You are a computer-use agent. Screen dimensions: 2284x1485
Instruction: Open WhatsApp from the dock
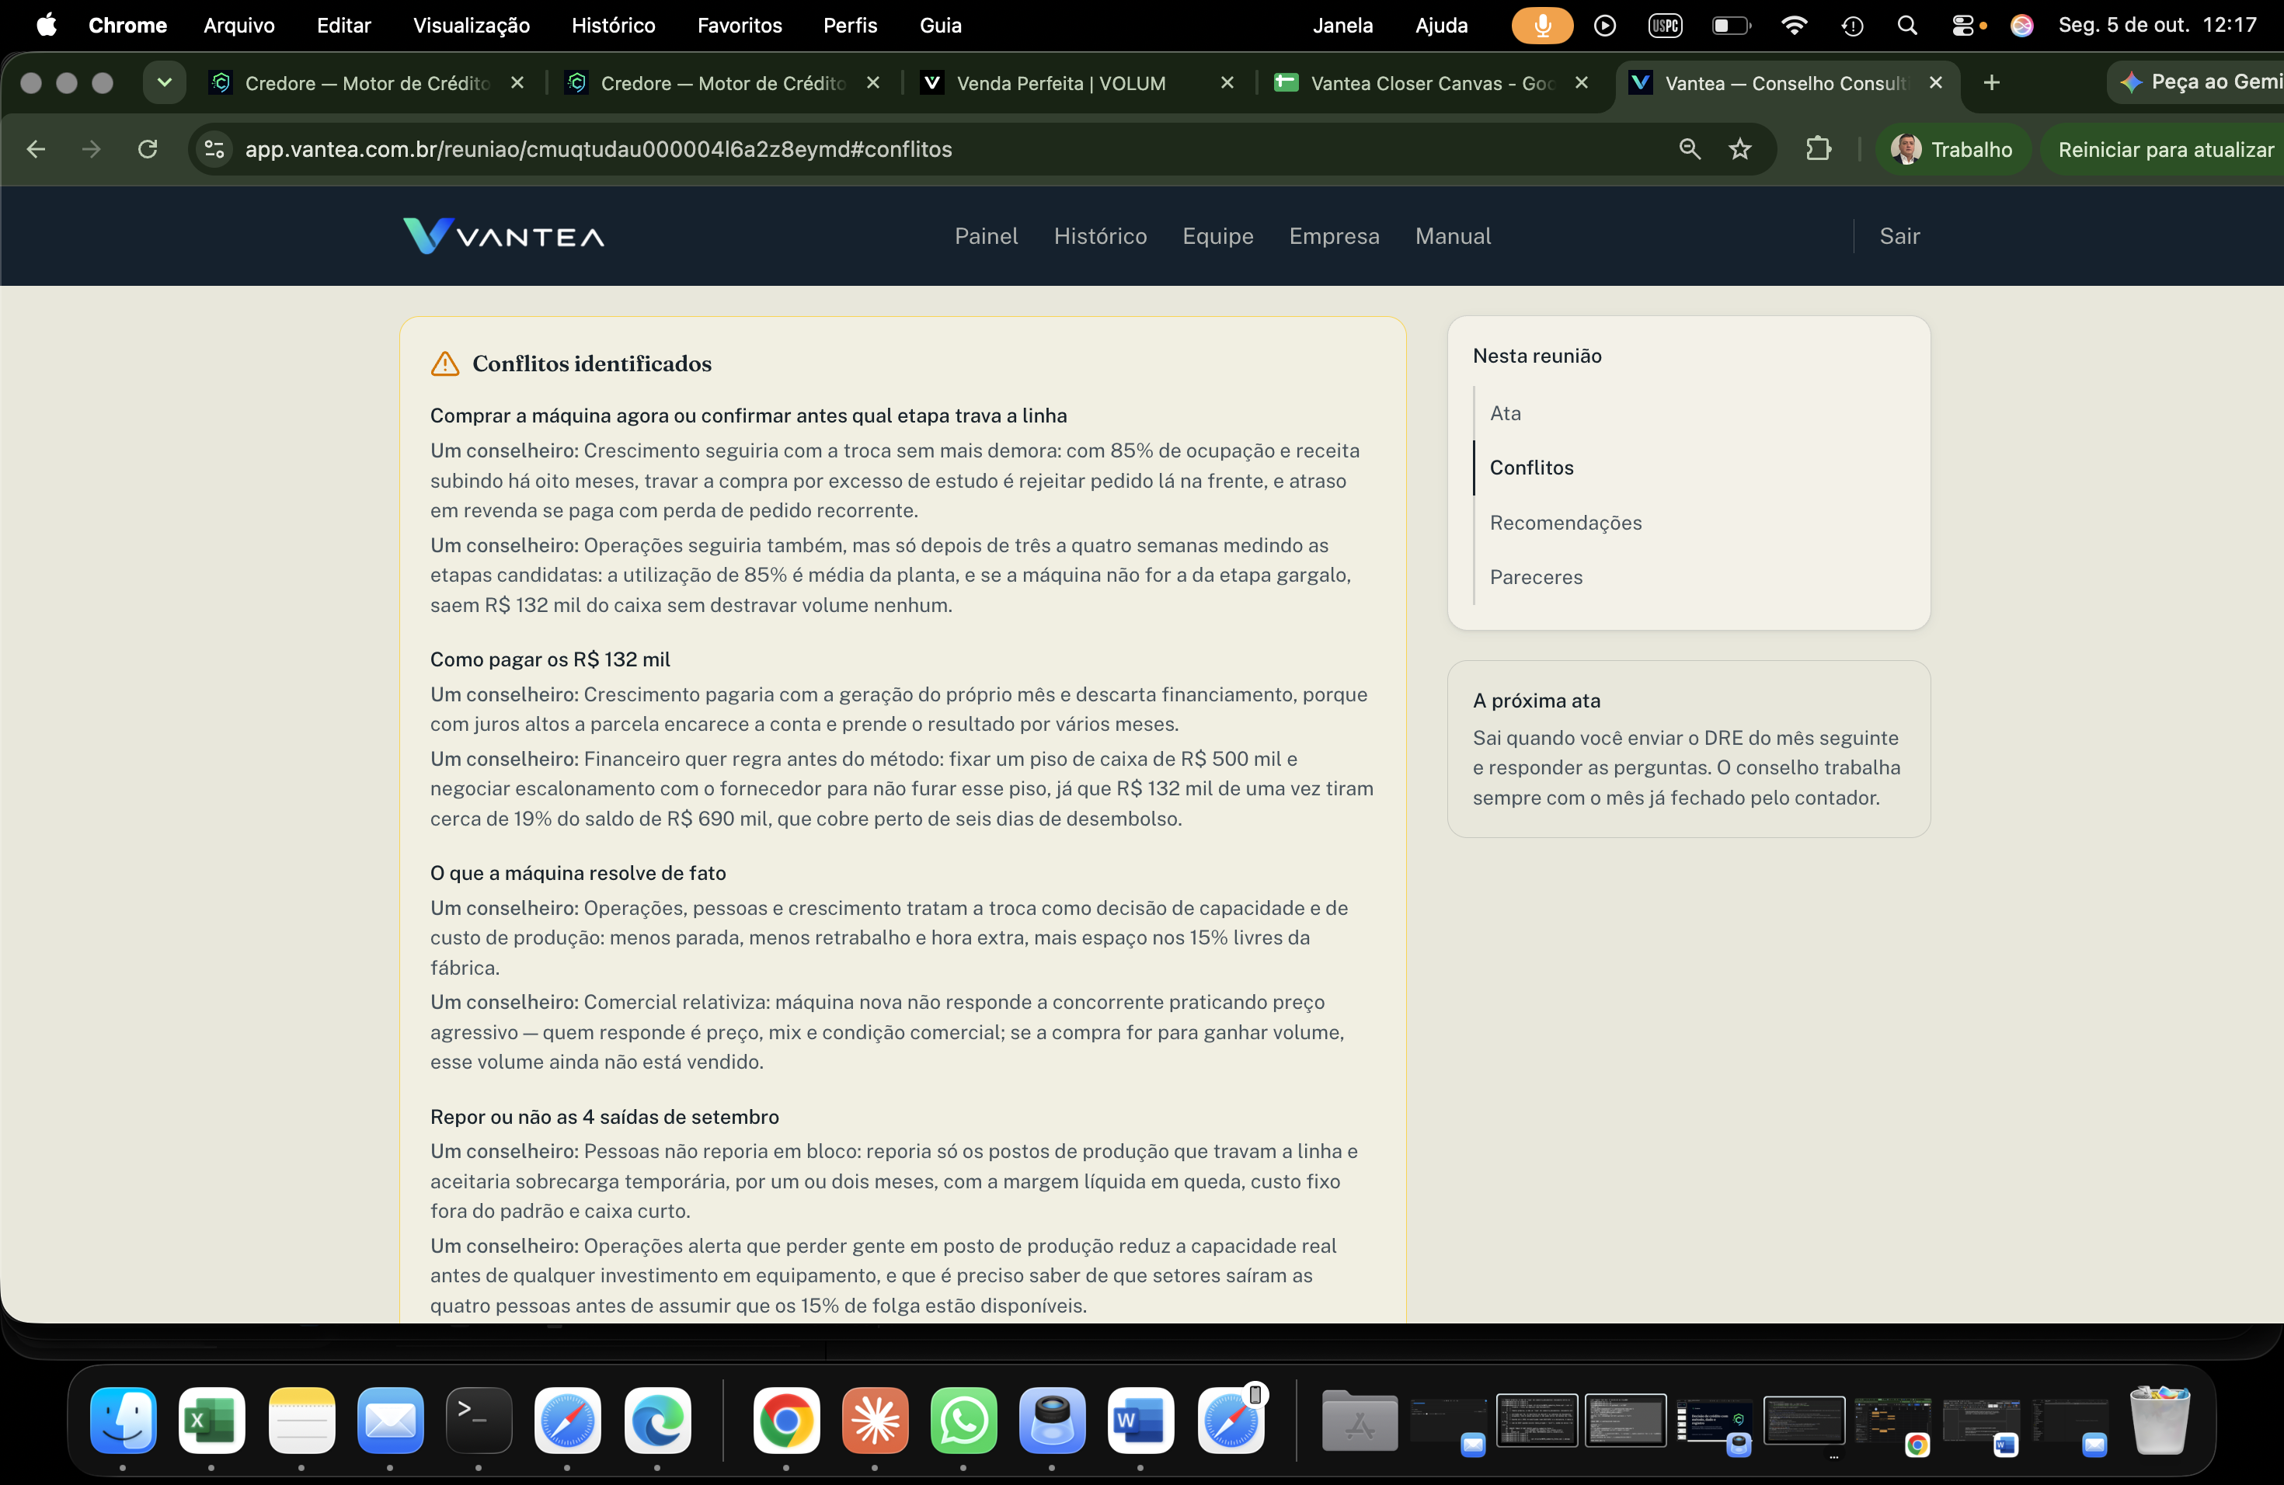coord(963,1420)
